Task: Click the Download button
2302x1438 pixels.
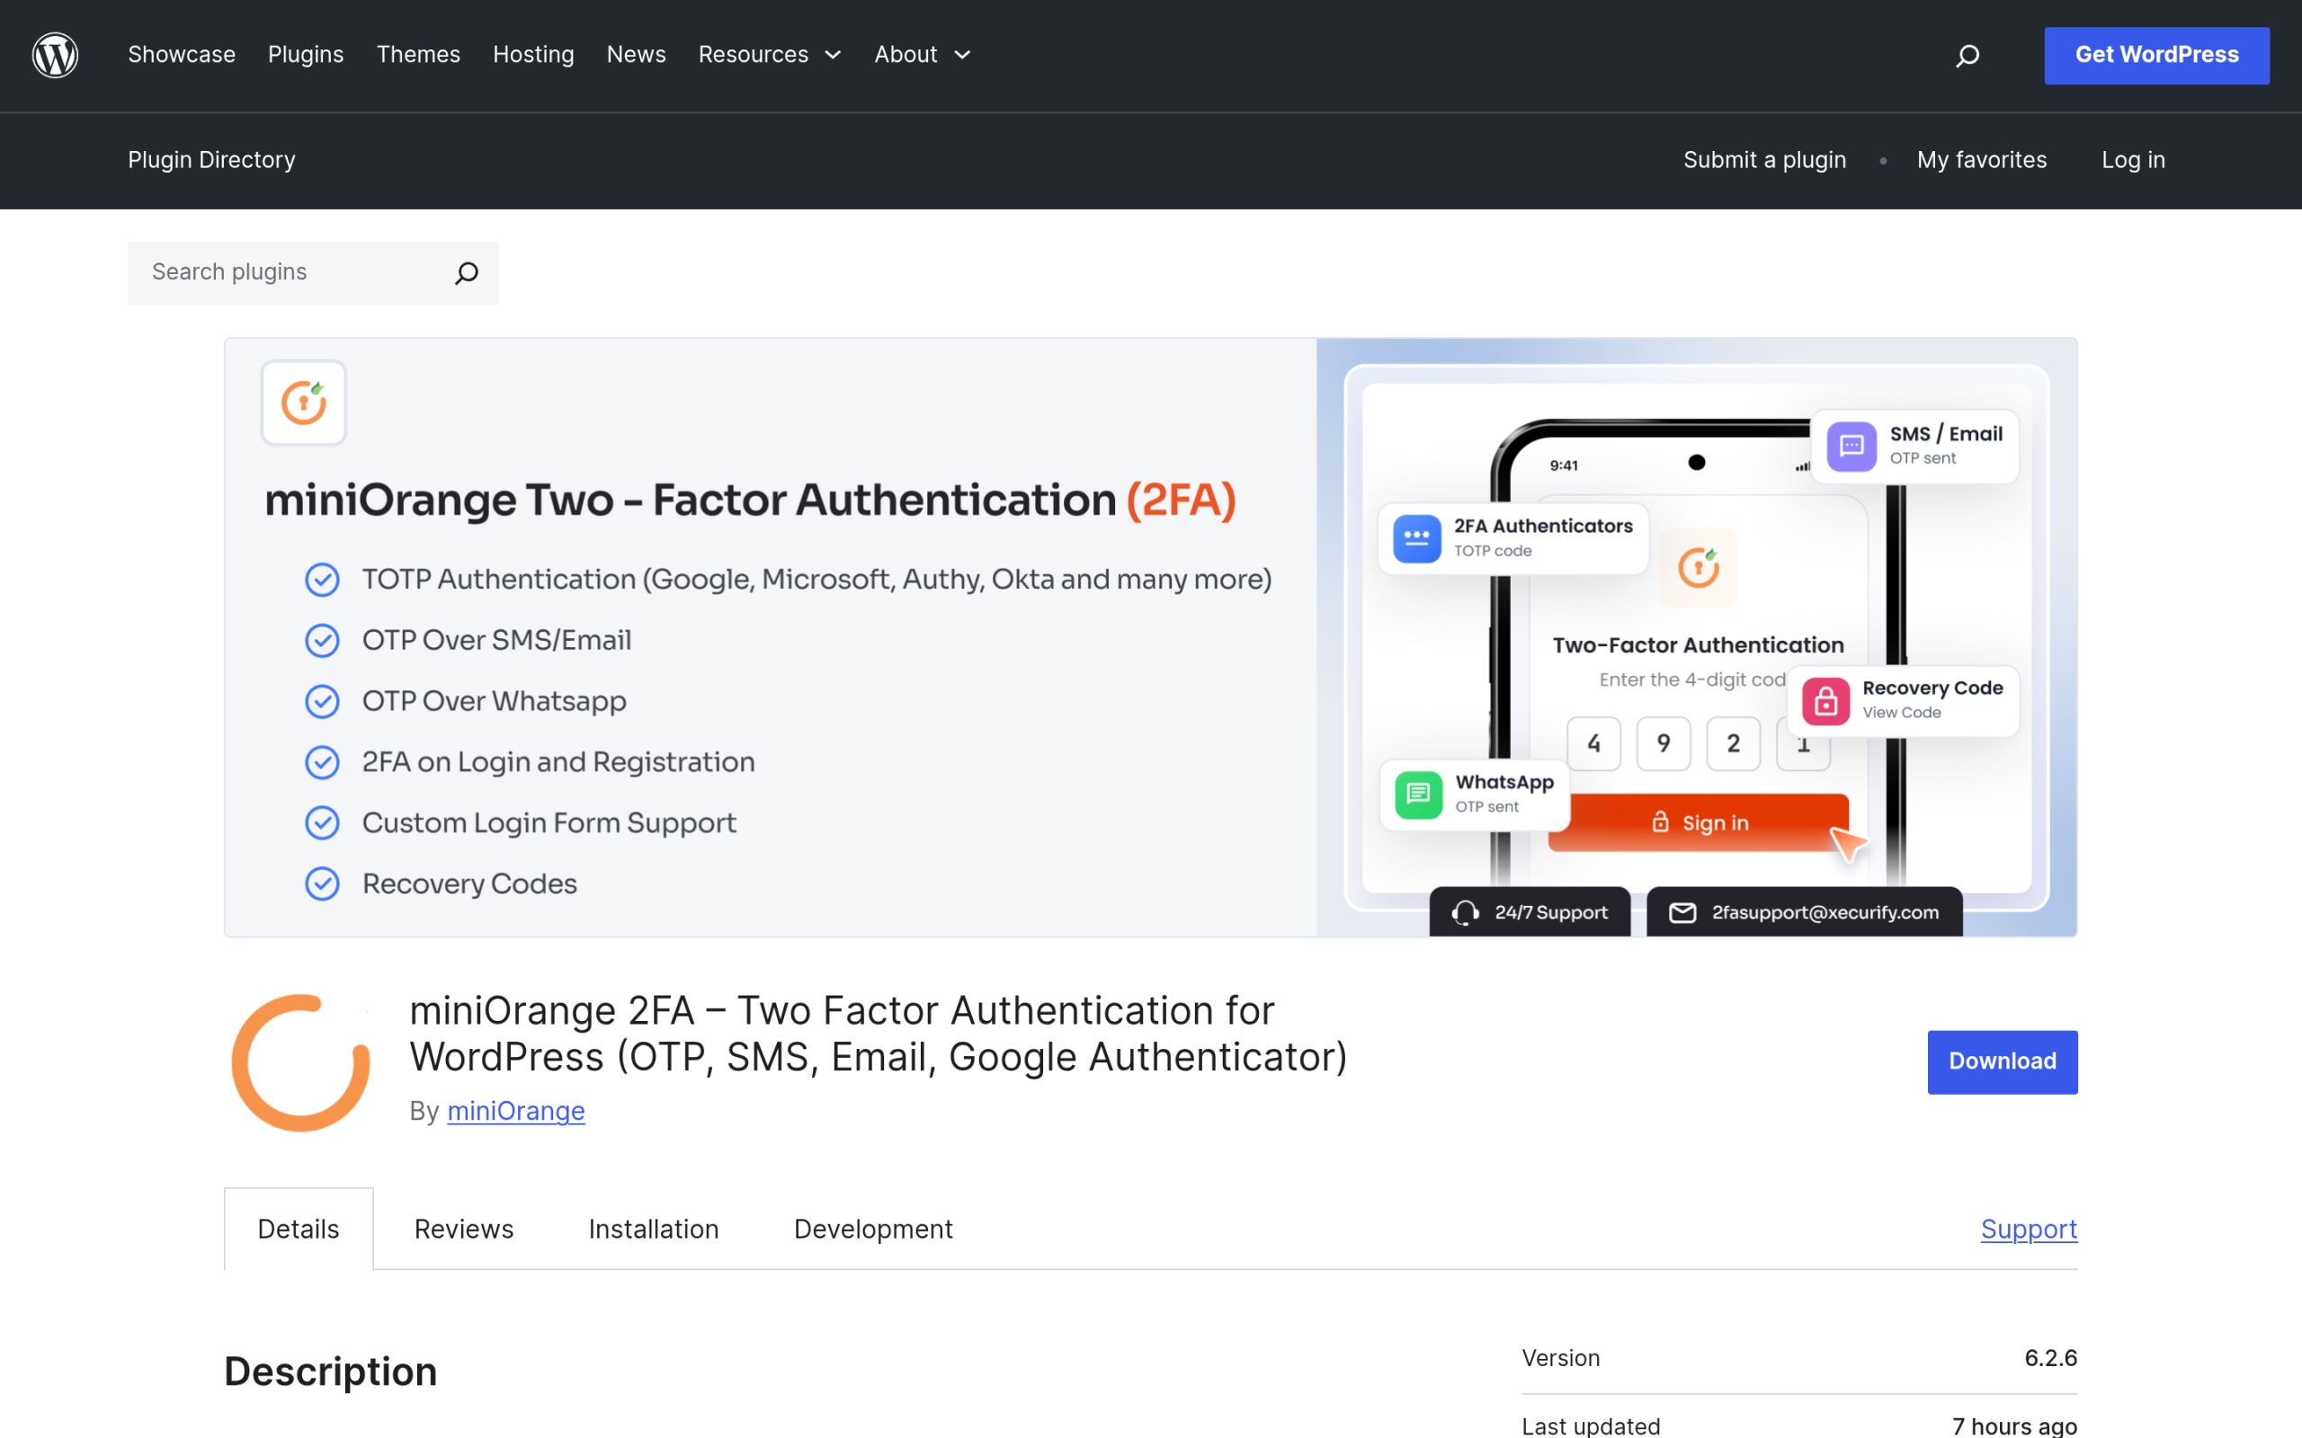Action: pyautogui.click(x=2003, y=1061)
